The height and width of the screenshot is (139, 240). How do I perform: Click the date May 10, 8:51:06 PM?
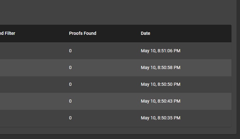click(160, 51)
